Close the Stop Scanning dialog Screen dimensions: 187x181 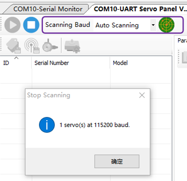click(x=142, y=95)
